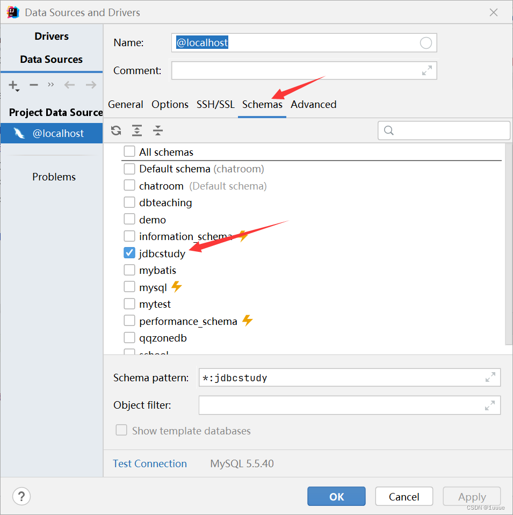Click the Cancel button
Screen dimensions: 513x515
click(x=404, y=496)
